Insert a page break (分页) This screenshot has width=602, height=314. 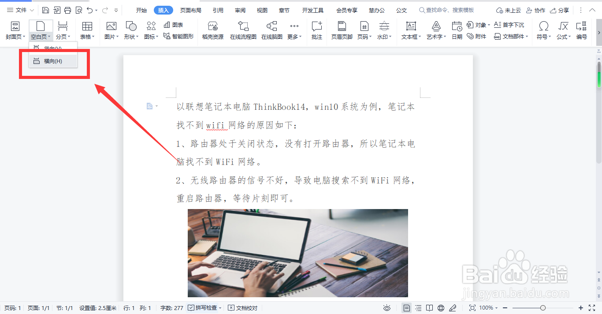pos(63,30)
